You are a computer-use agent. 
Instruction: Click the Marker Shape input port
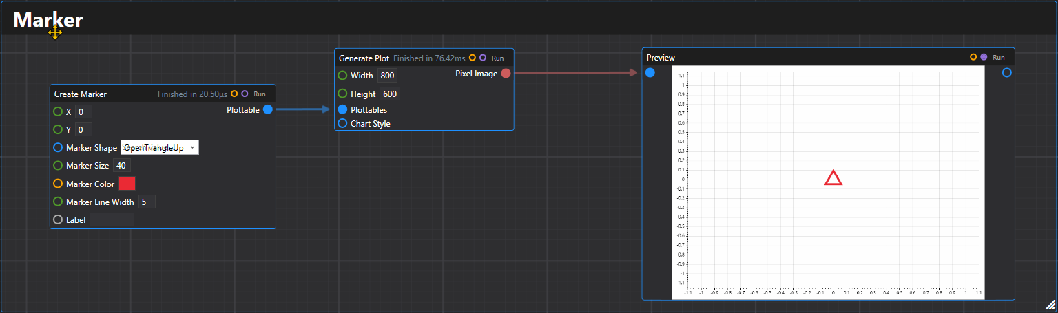[x=58, y=147]
